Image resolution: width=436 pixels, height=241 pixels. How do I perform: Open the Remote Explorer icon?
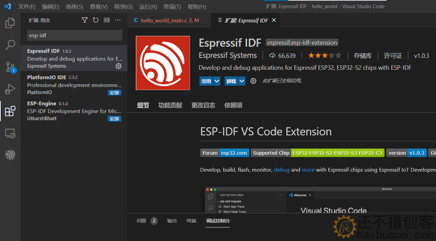(10, 133)
